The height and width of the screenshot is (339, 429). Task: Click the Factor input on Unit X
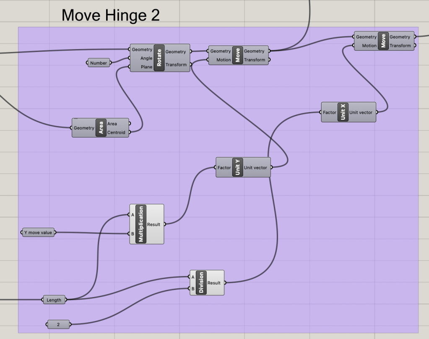coord(329,112)
